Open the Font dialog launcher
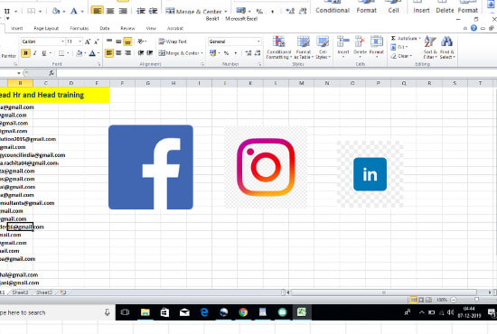Image resolution: width=497 pixels, height=334 pixels. (x=99, y=64)
